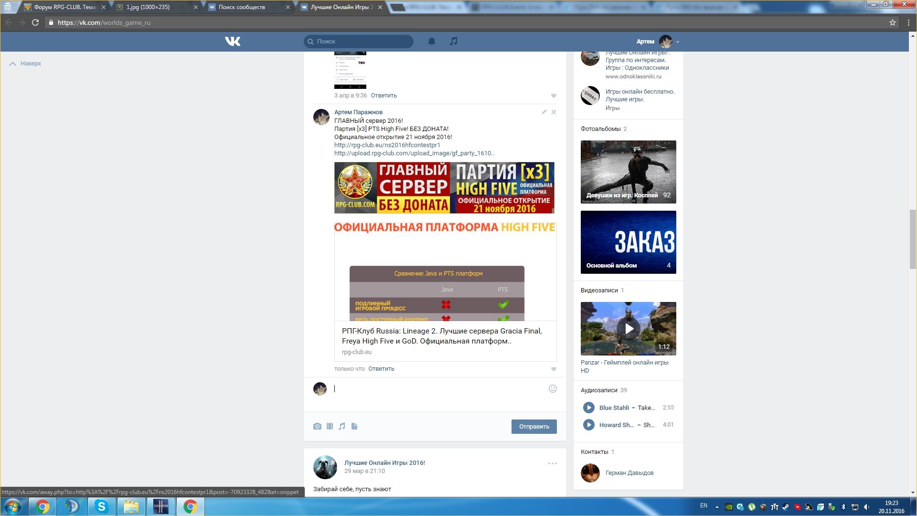The height and width of the screenshot is (516, 917).
Task: Click the page vertical scrollbar thumb
Action: [x=913, y=239]
